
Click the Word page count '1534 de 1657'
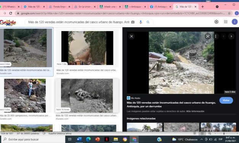click(7, 133)
